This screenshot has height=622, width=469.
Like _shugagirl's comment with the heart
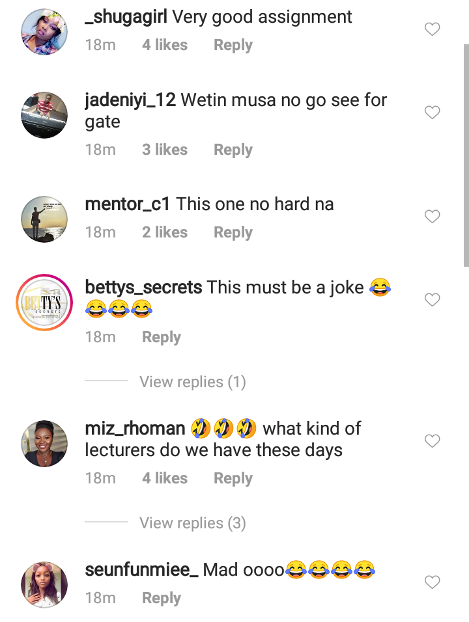click(432, 29)
